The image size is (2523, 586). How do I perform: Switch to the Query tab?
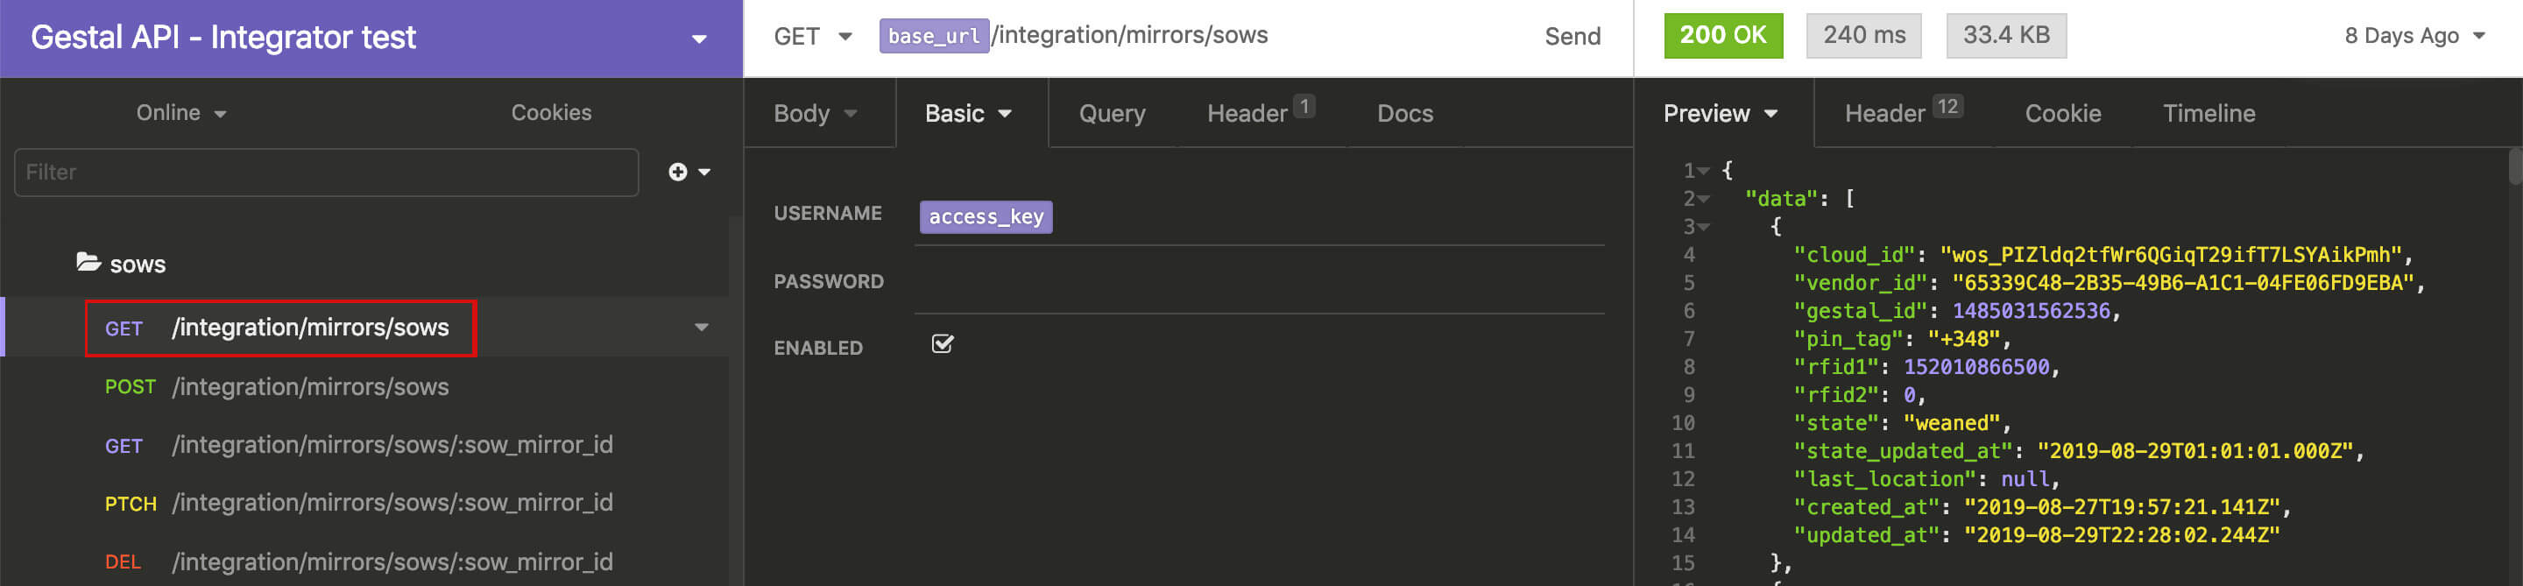point(1112,114)
